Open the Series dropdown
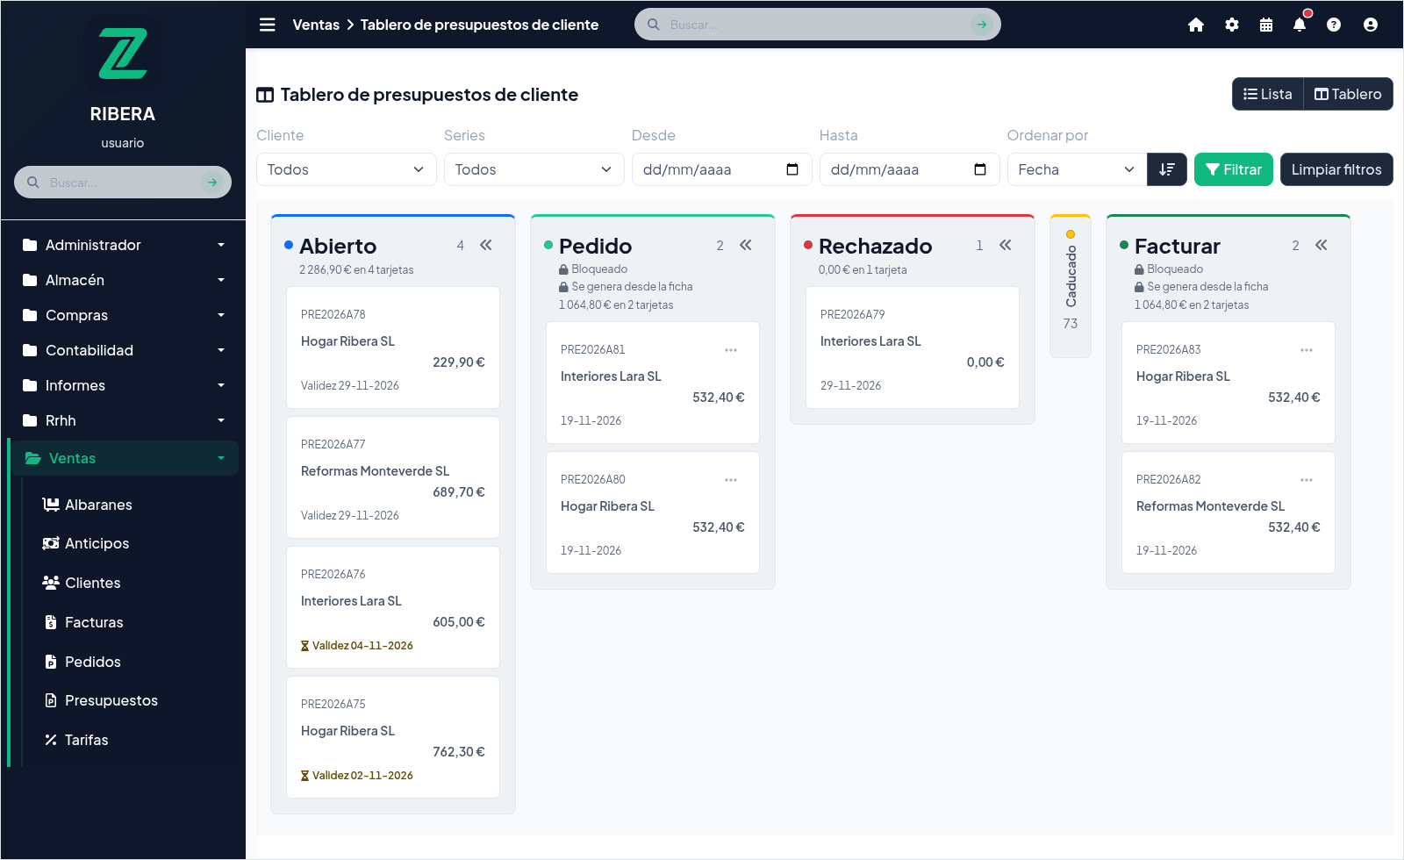Image resolution: width=1404 pixels, height=860 pixels. tap(534, 169)
